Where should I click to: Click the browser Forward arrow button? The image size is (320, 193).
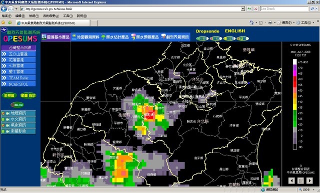11,9
